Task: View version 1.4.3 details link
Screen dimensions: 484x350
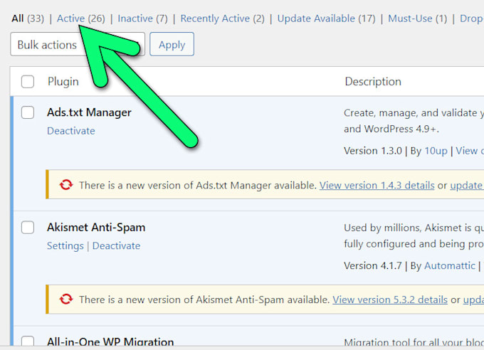Action: (x=377, y=185)
